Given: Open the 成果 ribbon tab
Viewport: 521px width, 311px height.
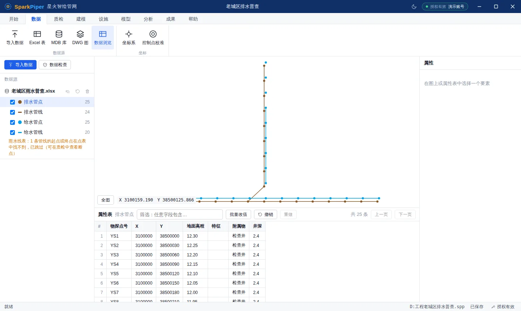Looking at the screenshot, I should [171, 19].
